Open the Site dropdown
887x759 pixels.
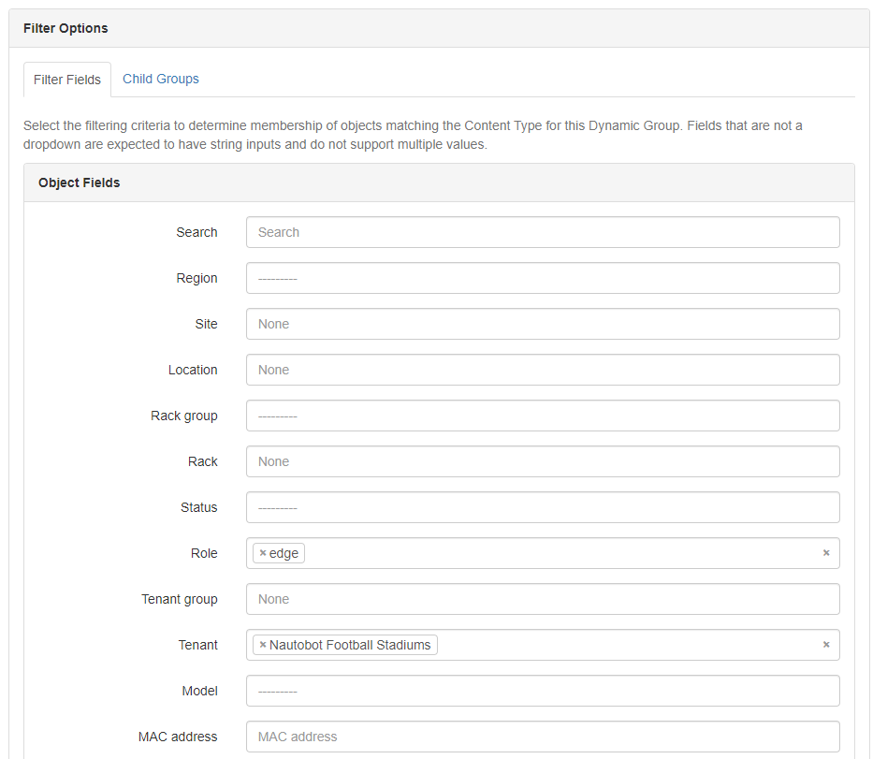[x=543, y=324]
